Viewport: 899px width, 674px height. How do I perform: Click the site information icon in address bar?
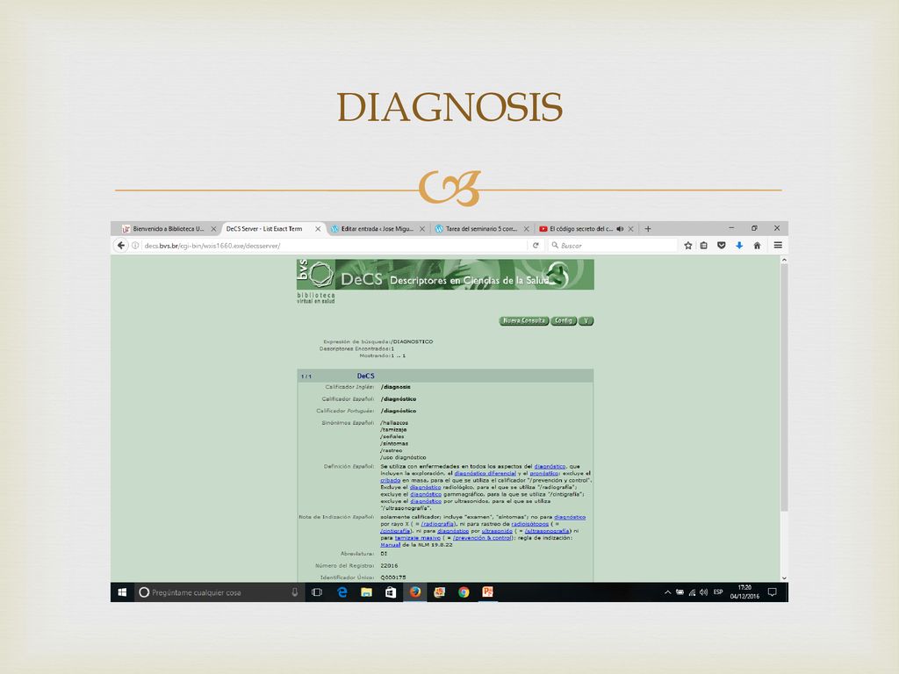point(136,246)
